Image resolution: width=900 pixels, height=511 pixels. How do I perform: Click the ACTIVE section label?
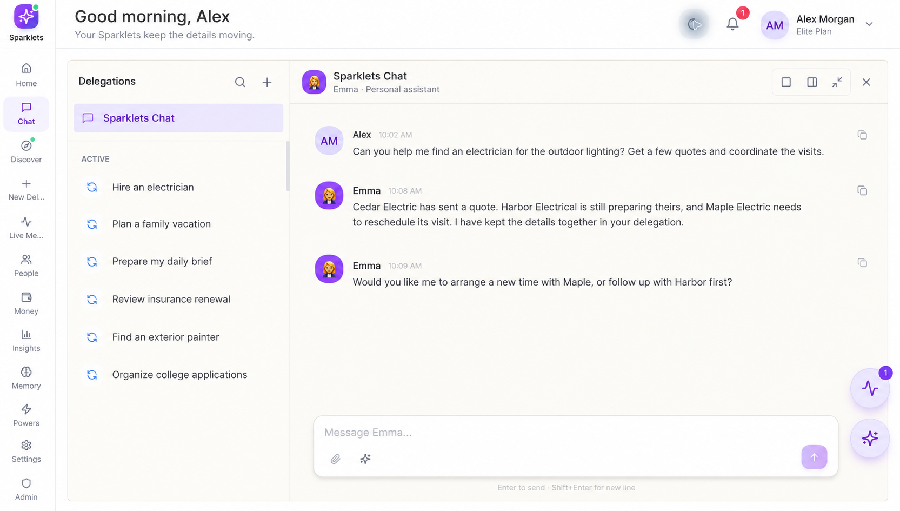[95, 159]
